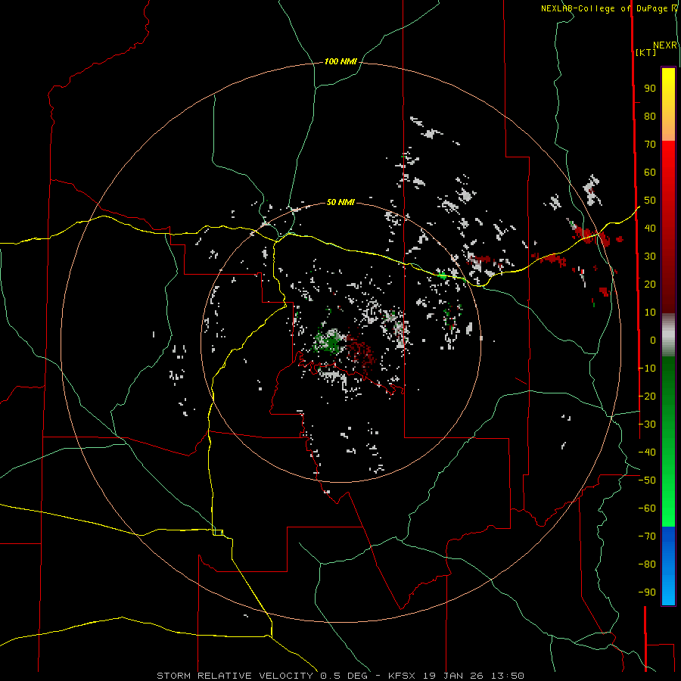The image size is (681, 681).
Task: Click the 10 value on velocity scale
Action: coord(650,313)
